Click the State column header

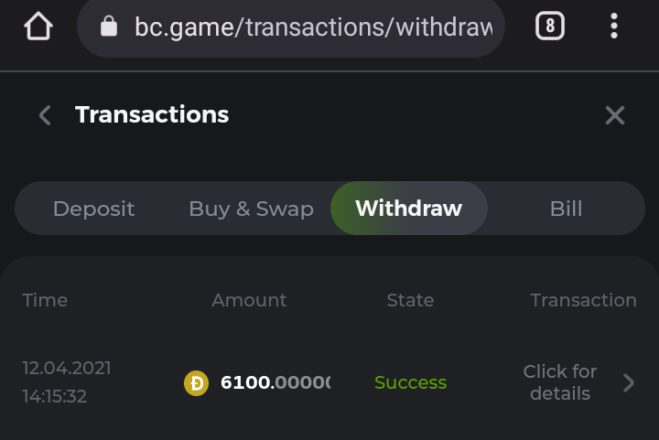point(410,300)
